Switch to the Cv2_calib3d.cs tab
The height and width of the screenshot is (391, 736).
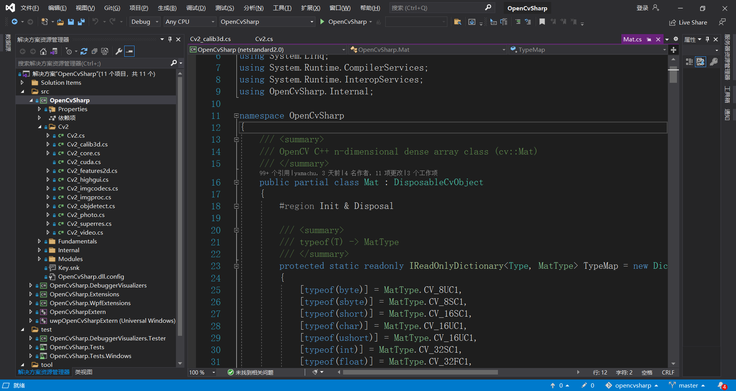(x=210, y=39)
